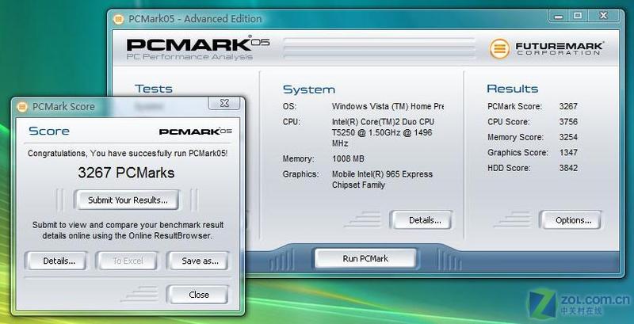Click the PCMARK05 logo in Score dialog
Screen dimensions: 634x324
(x=196, y=132)
